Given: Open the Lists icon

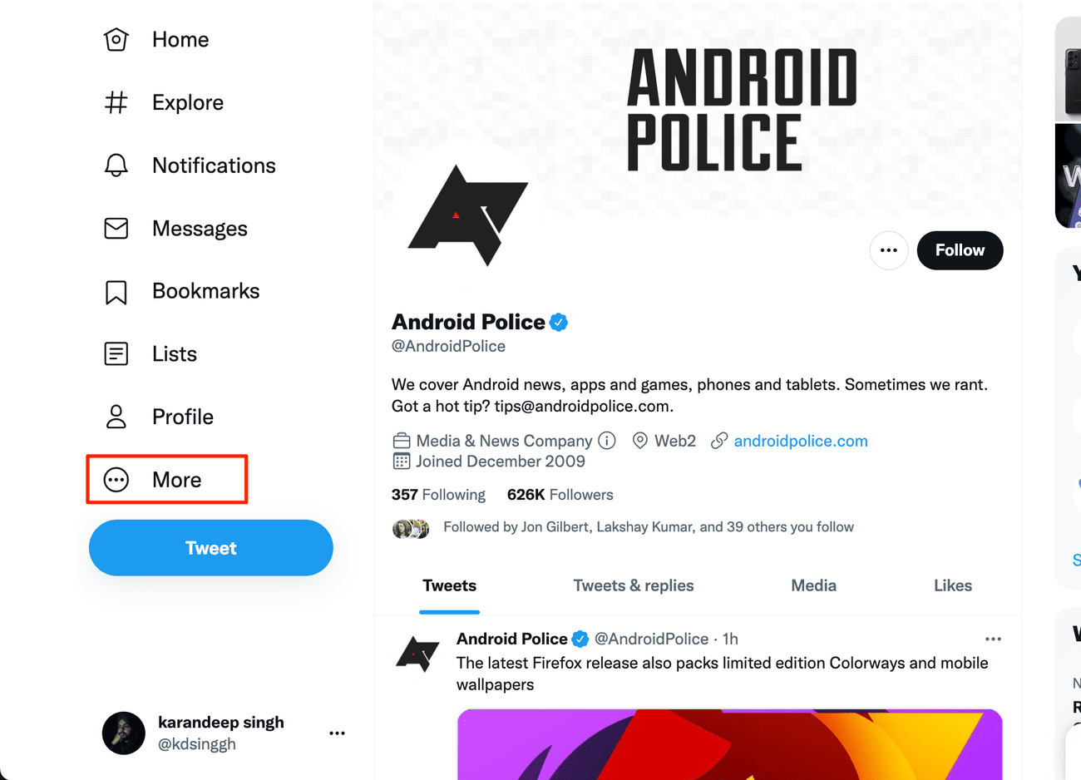Looking at the screenshot, I should [116, 354].
